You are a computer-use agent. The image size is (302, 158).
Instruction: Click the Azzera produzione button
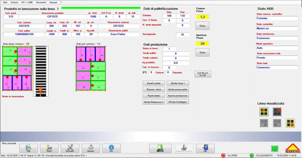(178, 96)
